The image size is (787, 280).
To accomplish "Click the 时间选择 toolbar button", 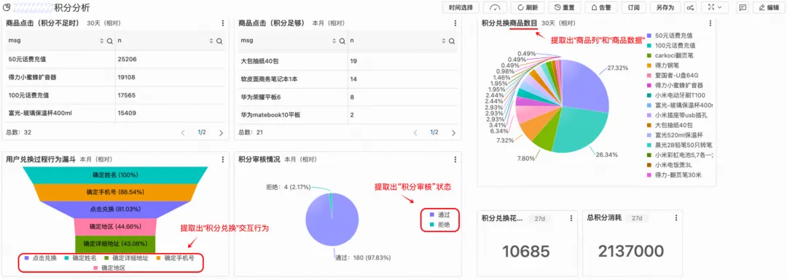I will click(461, 7).
